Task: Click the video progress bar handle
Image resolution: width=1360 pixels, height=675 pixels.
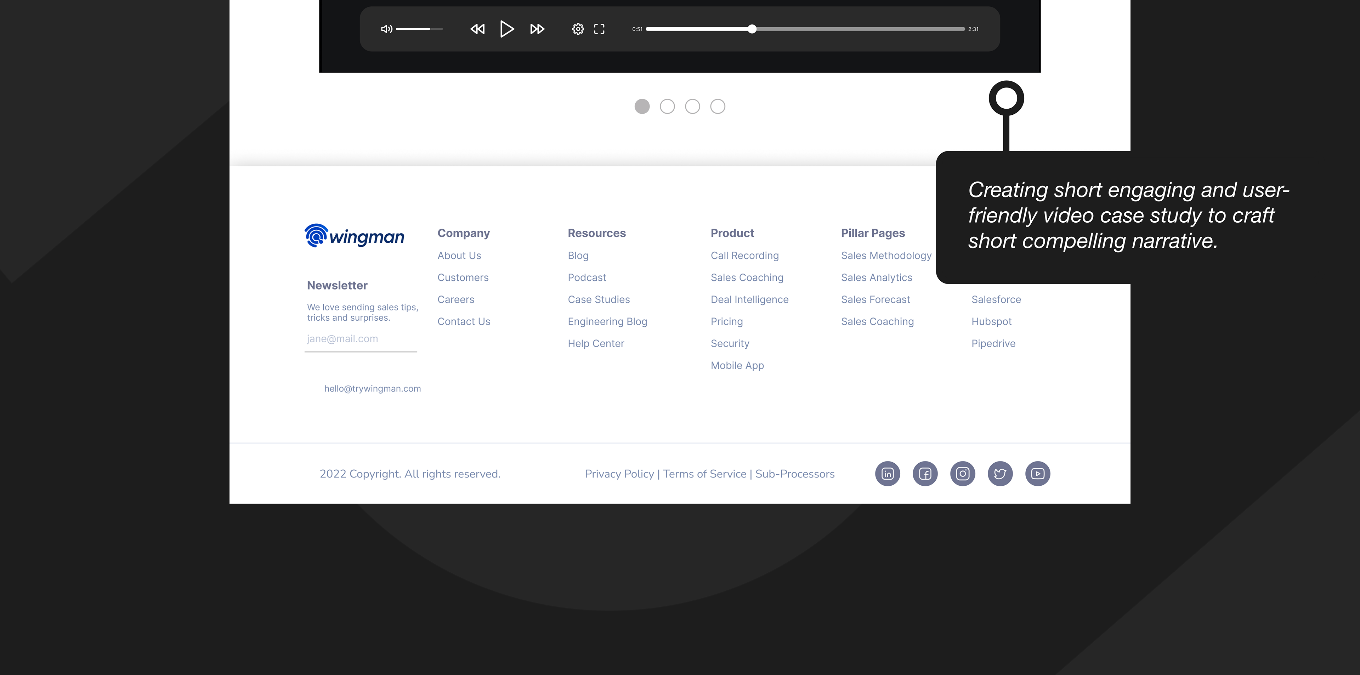Action: tap(752, 29)
